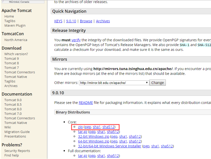Screen dimensions: 211x159
Task: Open Security Reports under Problems
Action: click(x=17, y=151)
